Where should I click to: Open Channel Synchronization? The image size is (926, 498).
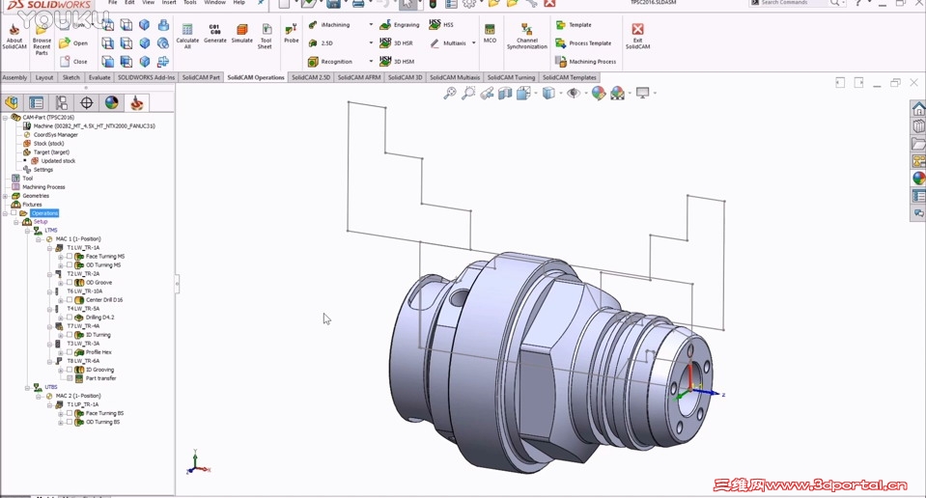coord(527,37)
